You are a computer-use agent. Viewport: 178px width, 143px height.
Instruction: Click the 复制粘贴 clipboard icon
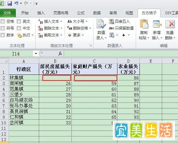pyautogui.click(x=144, y=24)
